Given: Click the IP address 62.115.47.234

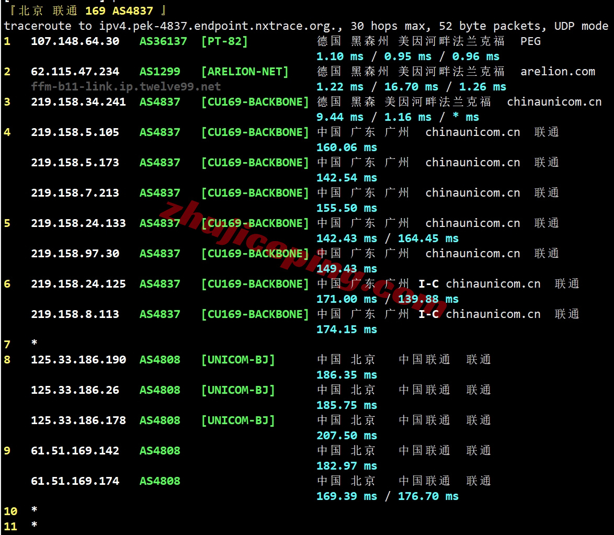Looking at the screenshot, I should [75, 72].
